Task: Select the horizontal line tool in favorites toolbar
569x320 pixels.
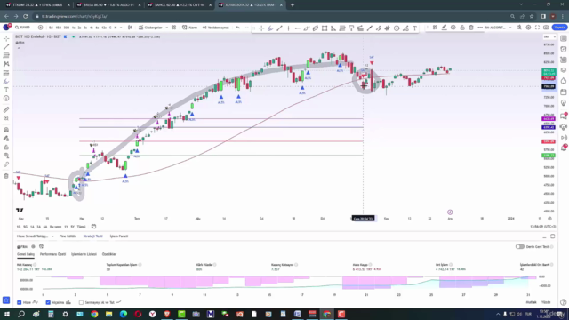Action: pos(297,28)
